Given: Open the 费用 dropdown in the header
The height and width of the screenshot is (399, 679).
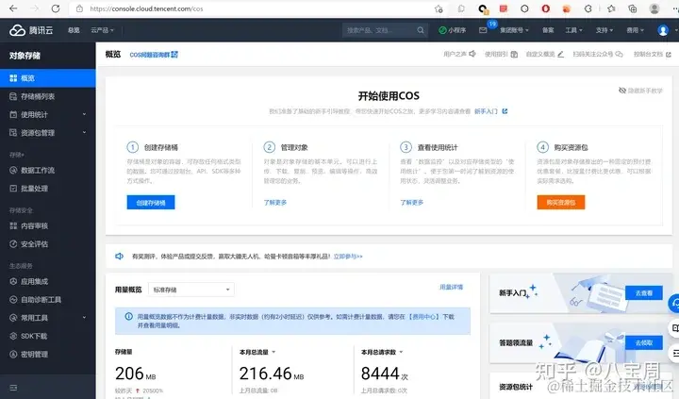Looking at the screenshot, I should click(635, 30).
